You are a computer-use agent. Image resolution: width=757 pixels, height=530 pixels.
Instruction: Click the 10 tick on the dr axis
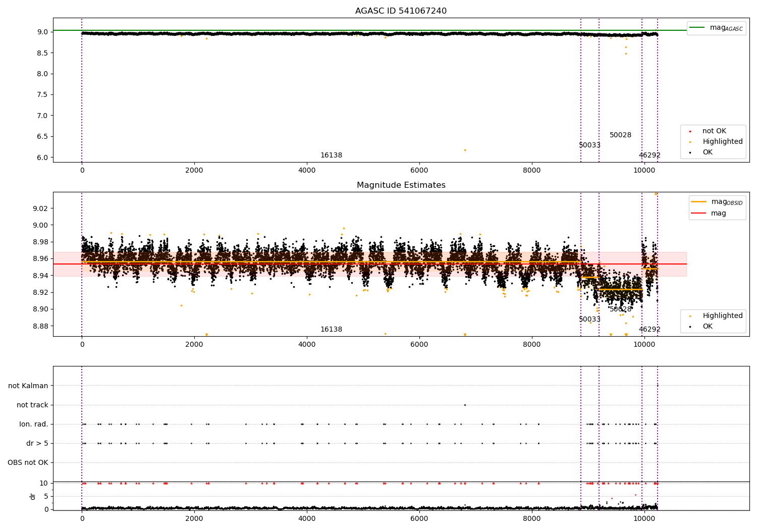click(x=44, y=483)
